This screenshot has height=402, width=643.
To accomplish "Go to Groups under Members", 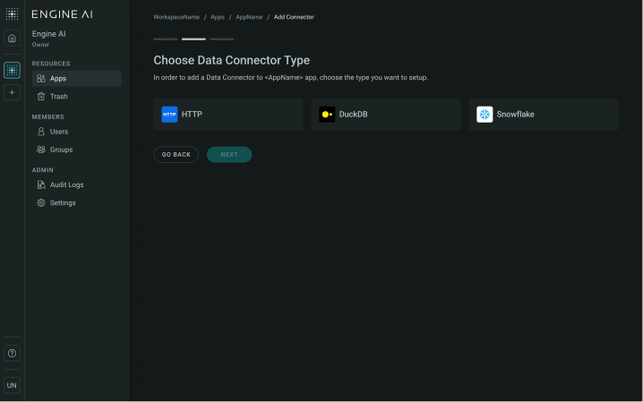I will pos(77,150).
